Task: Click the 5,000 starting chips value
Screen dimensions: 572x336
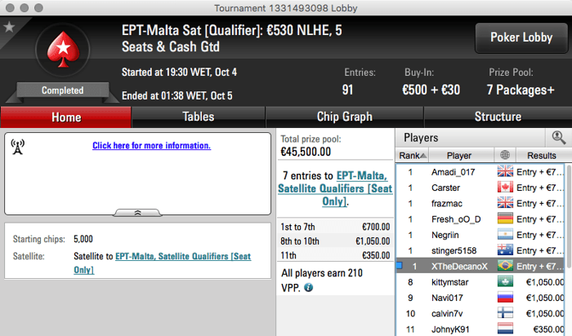Action: pos(83,239)
